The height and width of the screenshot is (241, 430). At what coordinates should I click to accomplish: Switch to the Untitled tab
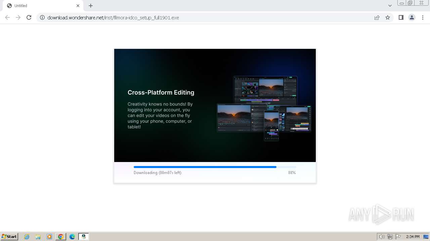(x=44, y=6)
